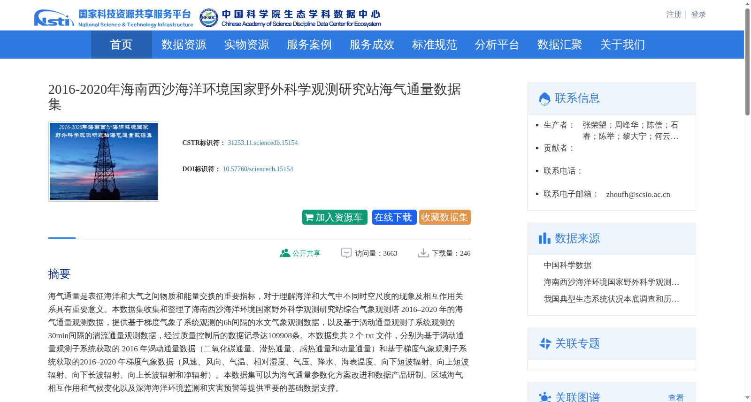Open the 首页 home tab
751x402 pixels.
(122, 45)
